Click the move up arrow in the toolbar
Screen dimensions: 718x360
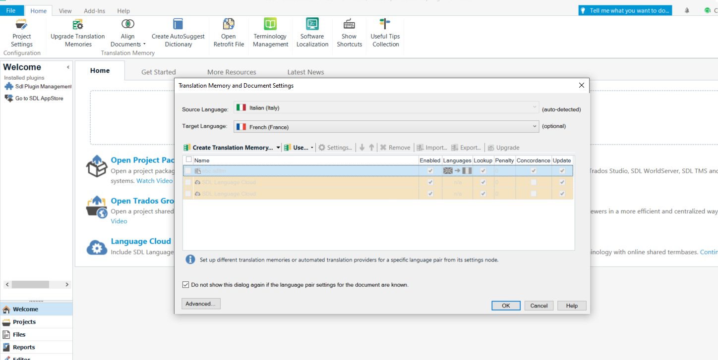[x=371, y=148]
